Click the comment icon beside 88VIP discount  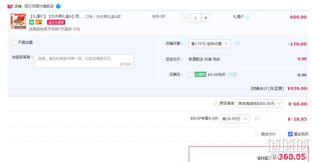pos(257,119)
